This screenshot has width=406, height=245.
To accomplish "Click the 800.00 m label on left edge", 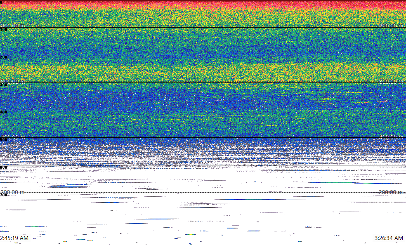I will click(x=12, y=25).
